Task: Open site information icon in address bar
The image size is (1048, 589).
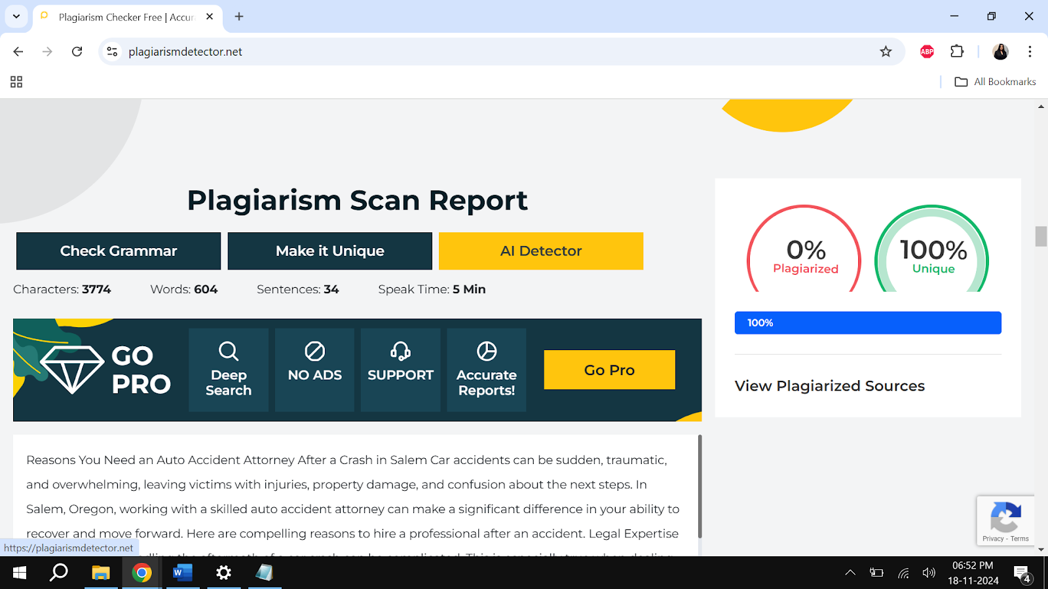Action: (113, 52)
